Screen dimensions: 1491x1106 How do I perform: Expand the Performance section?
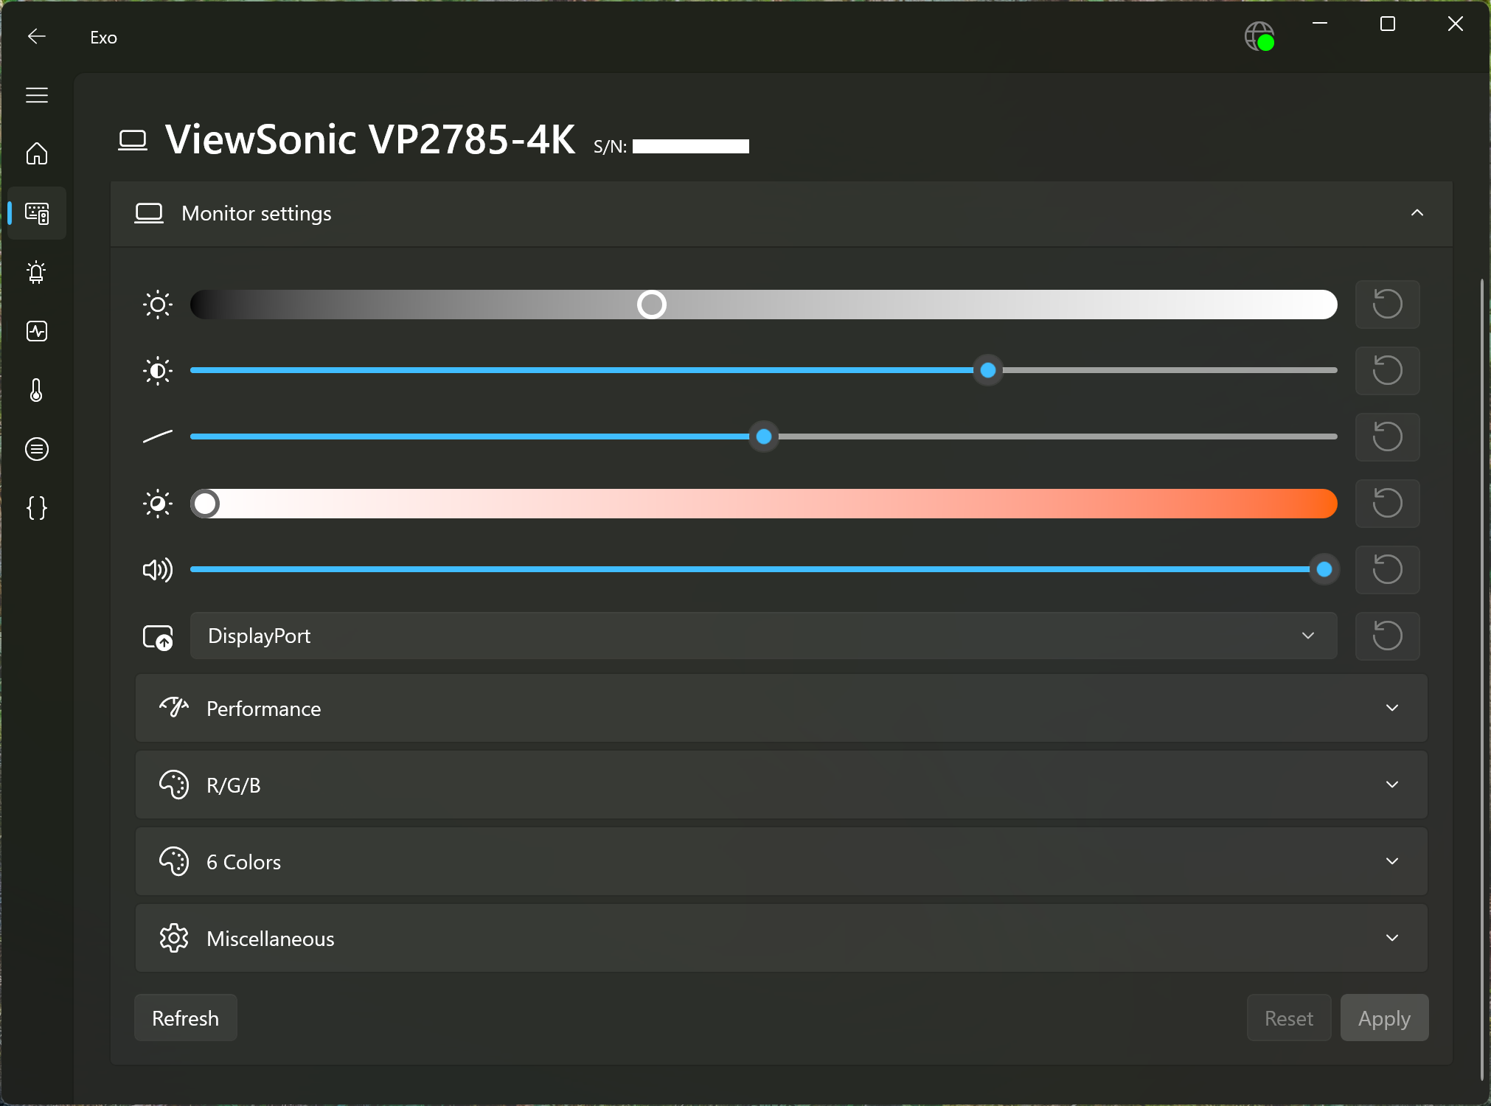782,709
